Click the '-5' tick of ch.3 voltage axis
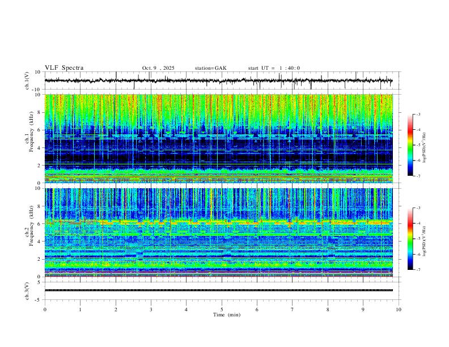This screenshot has height=347, width=449. (38, 300)
